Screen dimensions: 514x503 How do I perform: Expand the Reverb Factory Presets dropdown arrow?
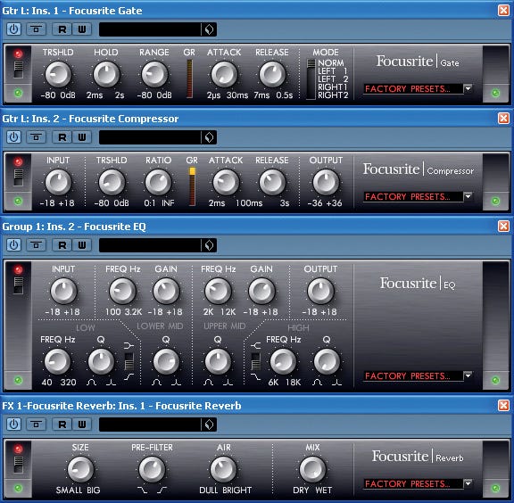pos(468,483)
